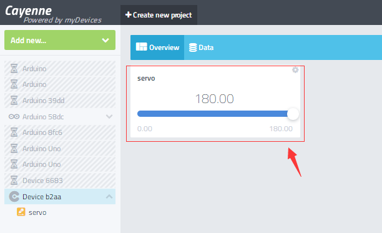Click the plus icon in Create new project
Image resolution: width=382 pixels, height=233 pixels.
click(x=129, y=15)
